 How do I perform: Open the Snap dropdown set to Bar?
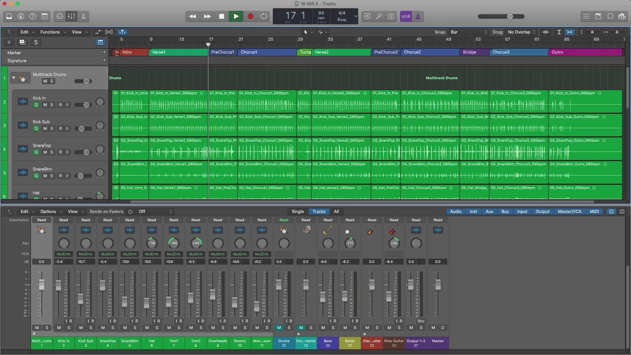[469, 32]
